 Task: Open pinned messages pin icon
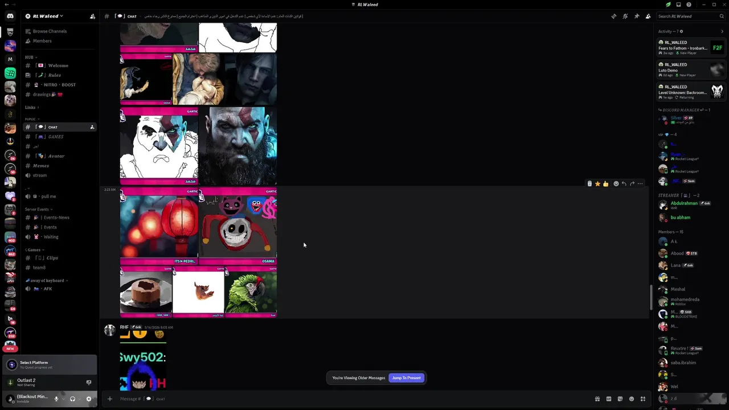click(637, 16)
